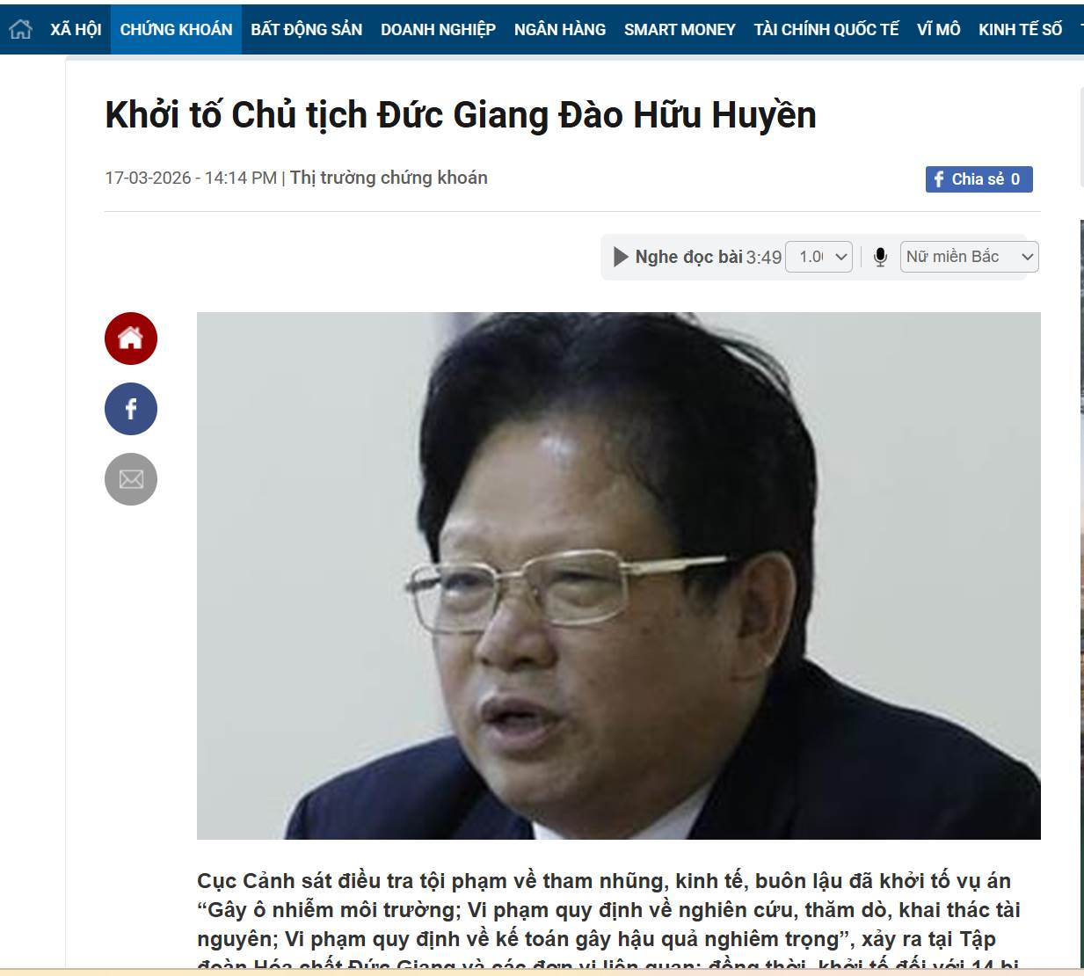Screen dimensions: 1084x976
Task: Click the red home circle icon
Action: pos(131,339)
